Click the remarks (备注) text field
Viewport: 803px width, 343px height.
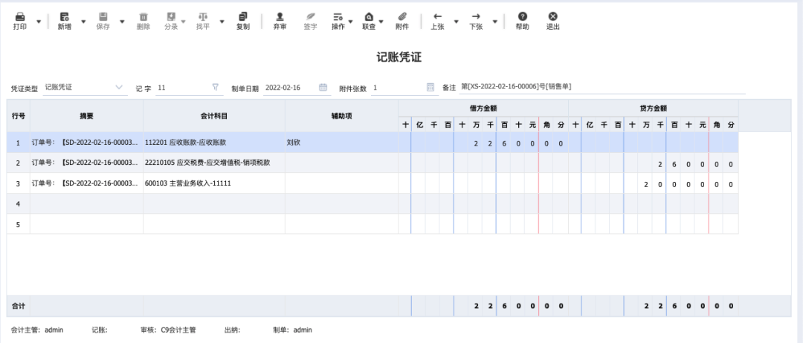pos(601,88)
